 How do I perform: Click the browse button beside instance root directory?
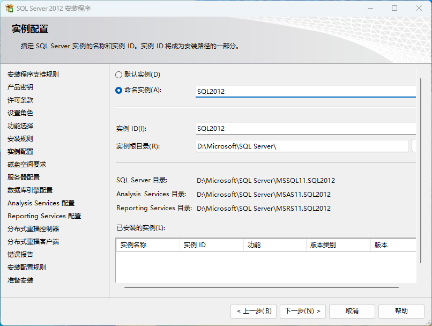pos(414,146)
